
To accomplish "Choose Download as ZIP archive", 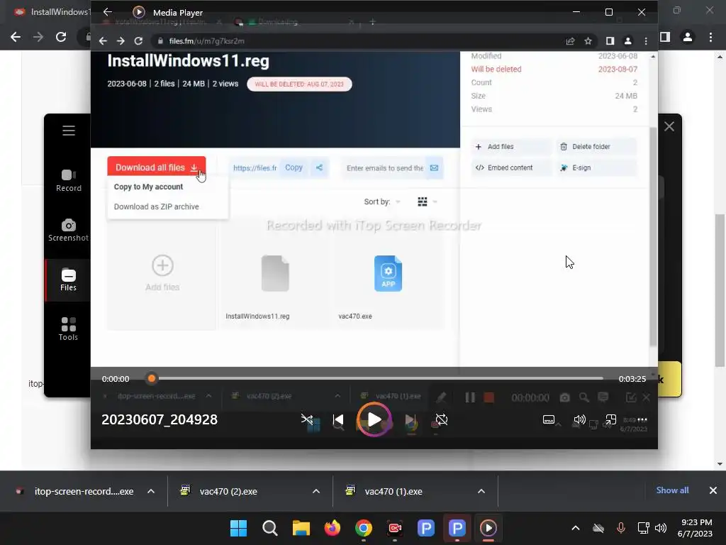I will click(157, 207).
